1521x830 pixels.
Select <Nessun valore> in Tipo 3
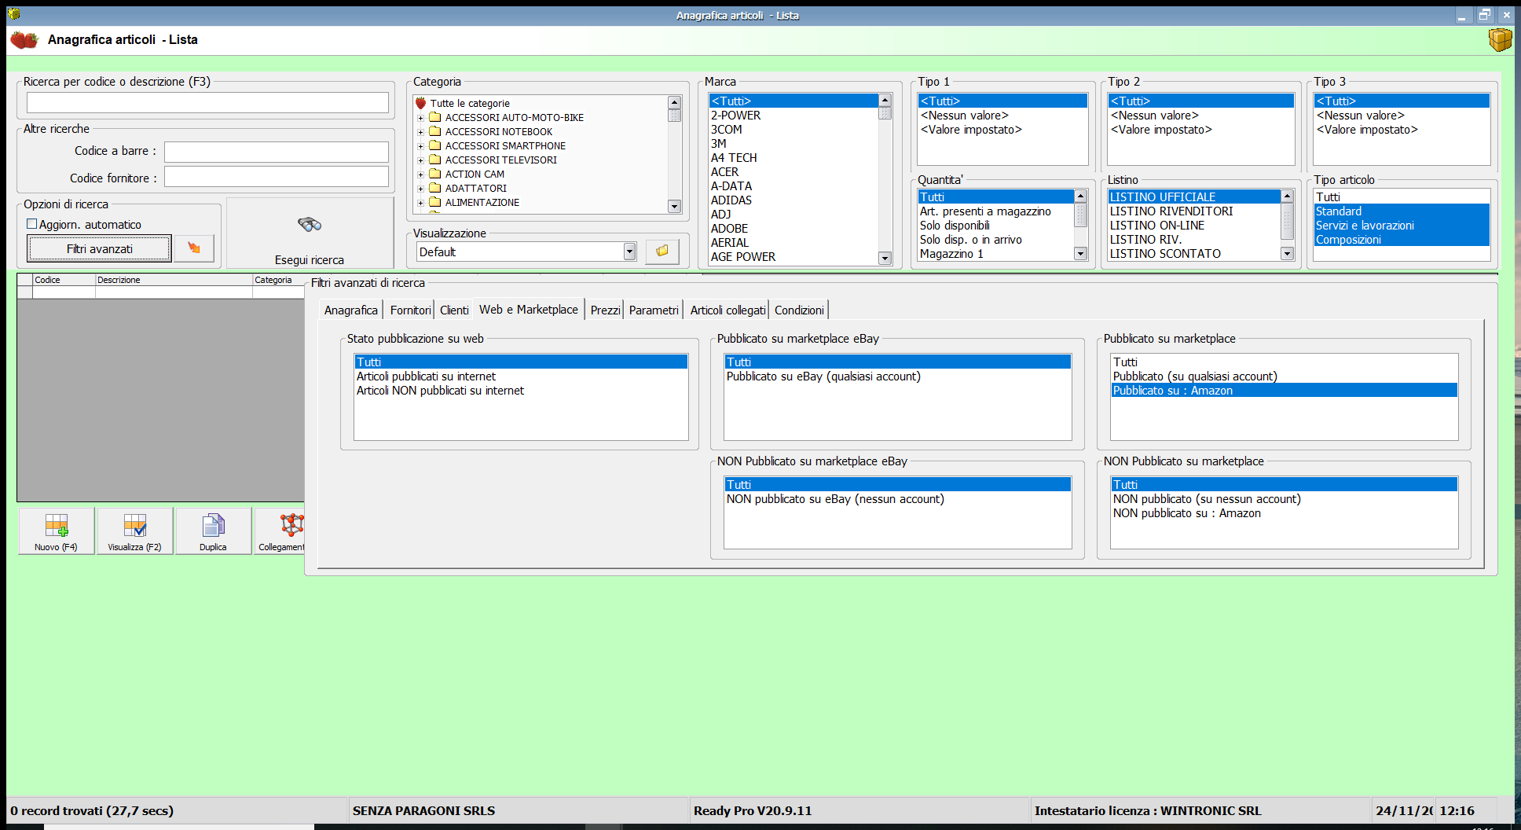coord(1402,116)
